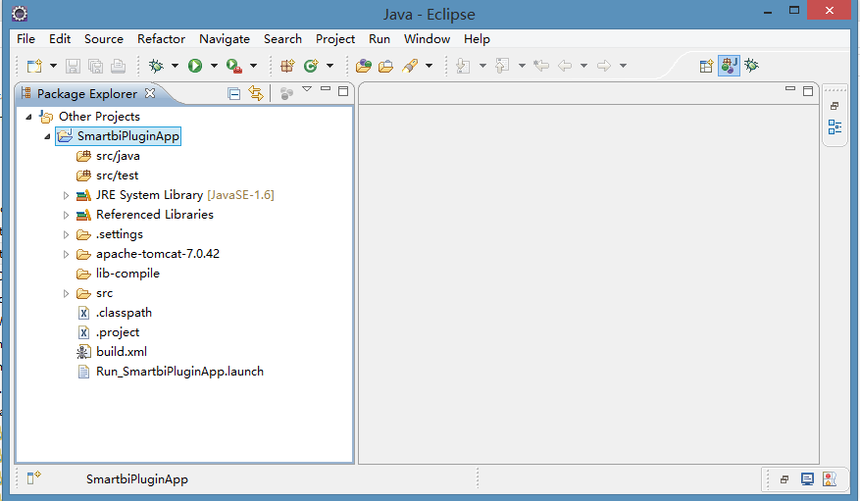Click the Search flashlight icon
The image size is (860, 501).
click(410, 66)
